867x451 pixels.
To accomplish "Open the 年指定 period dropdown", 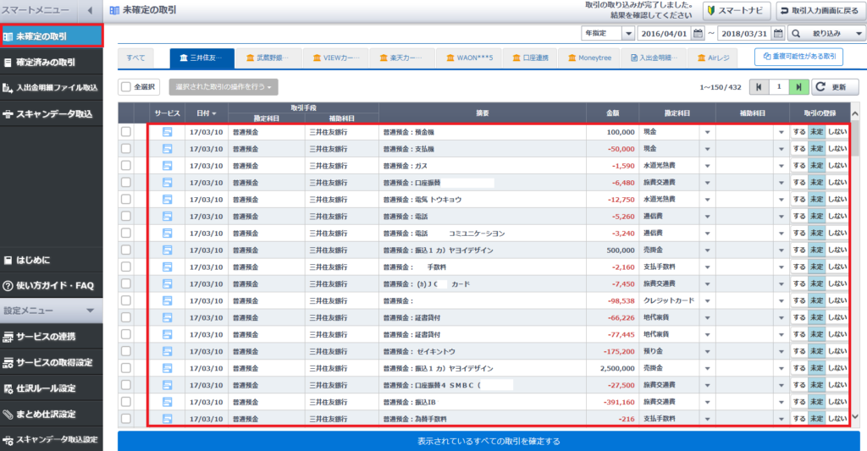I will coord(607,34).
